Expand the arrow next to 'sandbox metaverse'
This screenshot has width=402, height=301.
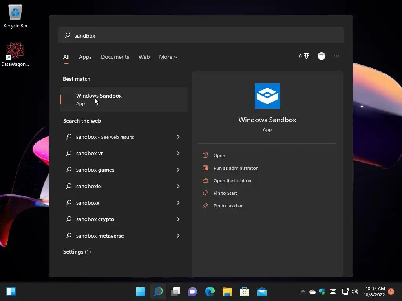click(179, 236)
